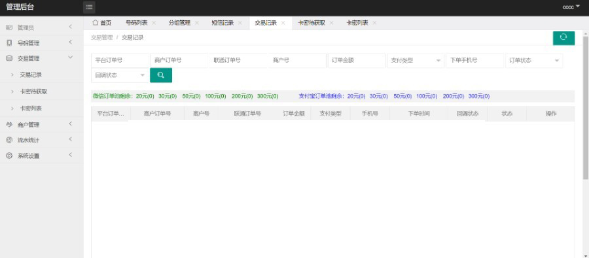This screenshot has height=258, width=589.
Task: Click the 回调状态 table column header
Action: (x=468, y=114)
